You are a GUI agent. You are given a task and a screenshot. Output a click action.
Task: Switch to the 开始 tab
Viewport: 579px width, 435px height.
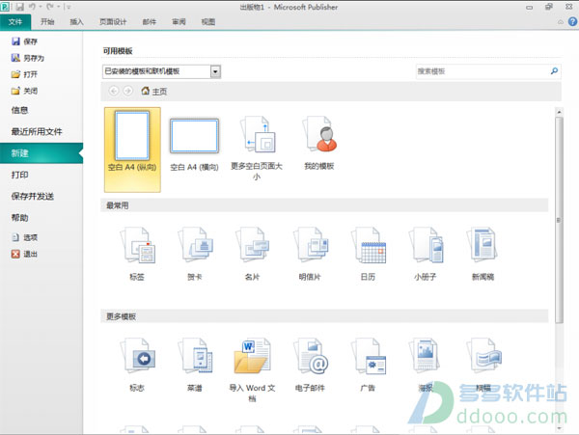(x=47, y=22)
